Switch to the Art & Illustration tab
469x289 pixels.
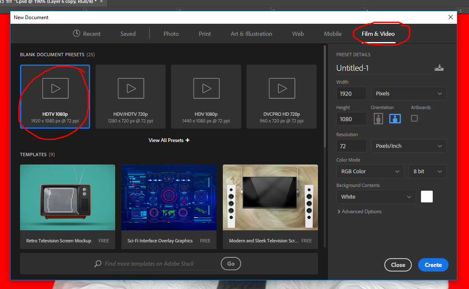coord(251,34)
